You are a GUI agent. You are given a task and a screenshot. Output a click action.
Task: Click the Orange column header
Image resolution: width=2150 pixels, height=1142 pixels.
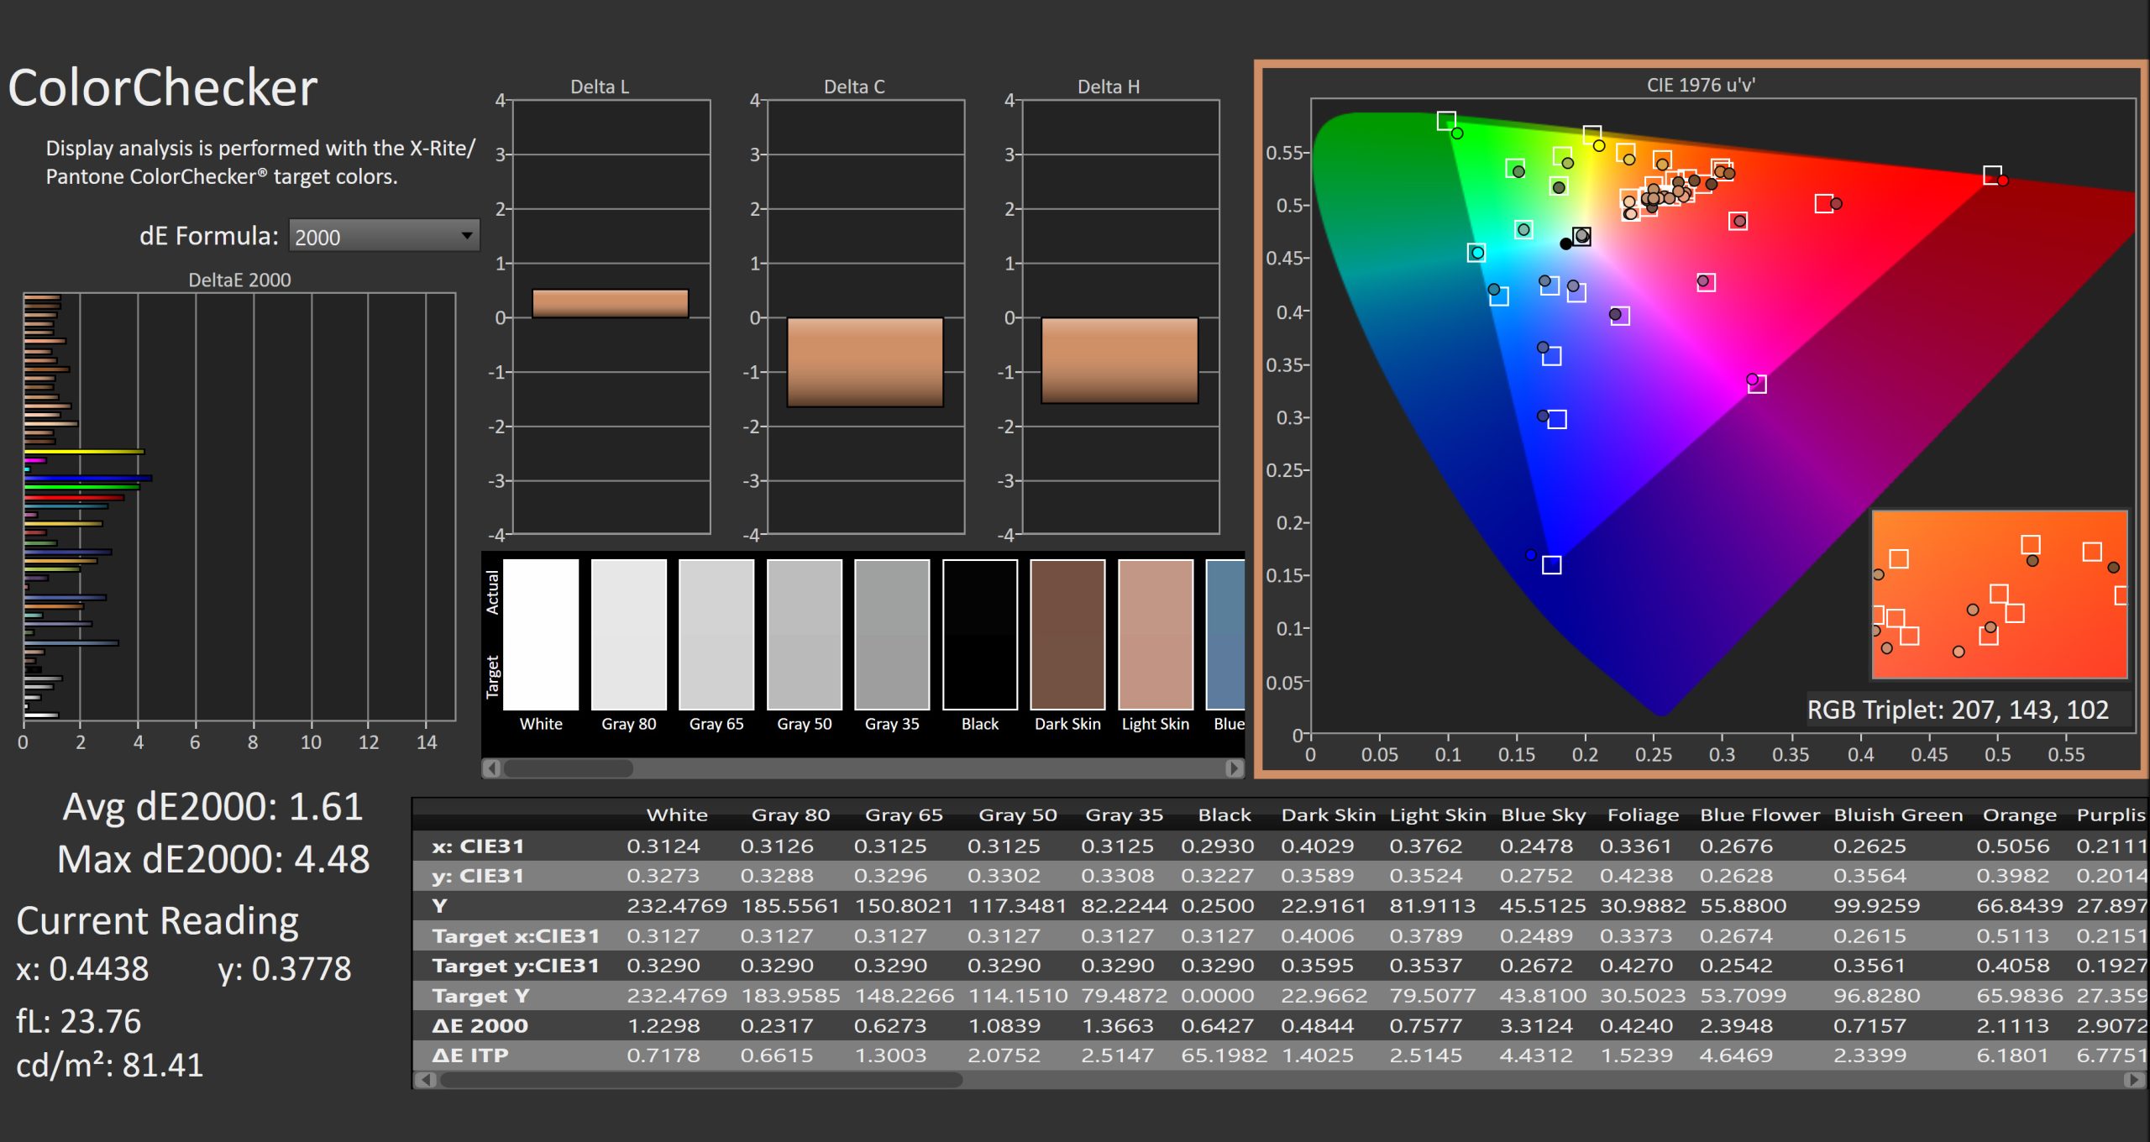2019,815
